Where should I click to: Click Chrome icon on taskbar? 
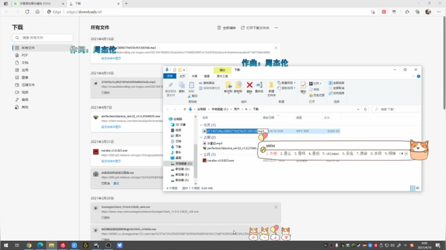[28, 245]
